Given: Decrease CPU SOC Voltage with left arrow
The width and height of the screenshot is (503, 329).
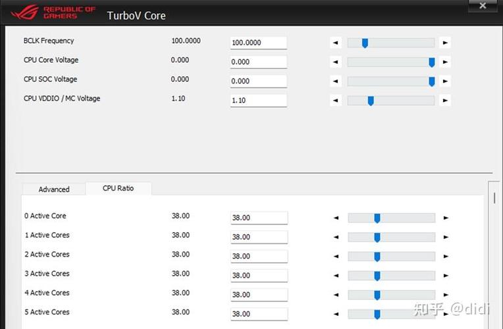Looking at the screenshot, I should pos(336,81).
